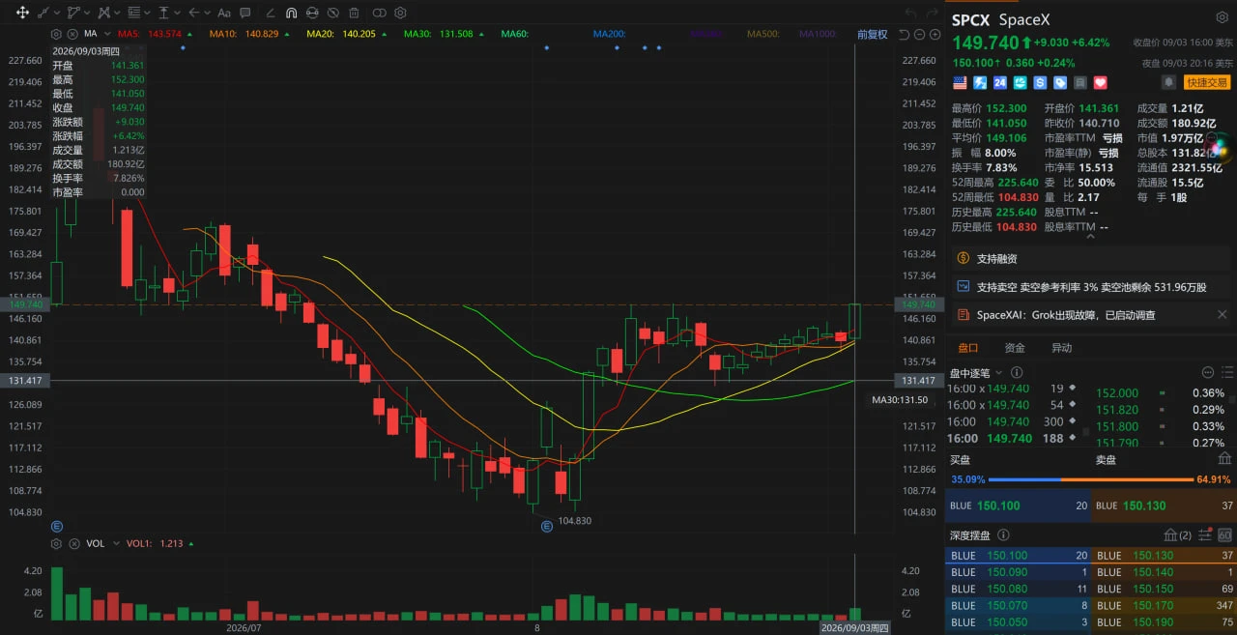Image resolution: width=1237 pixels, height=635 pixels.
Task: Select the Aa text annotation tool
Action: click(224, 13)
